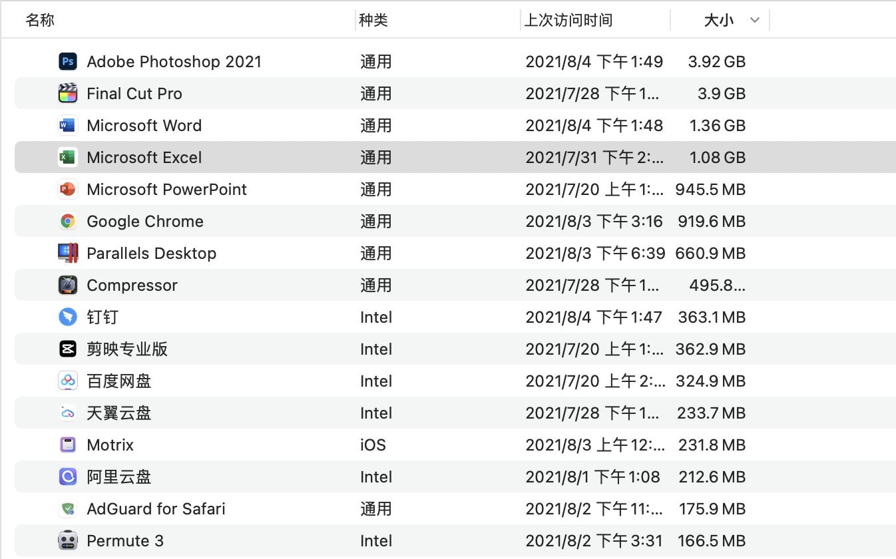
Task: Click the Microsoft Word icon
Action: point(67,125)
